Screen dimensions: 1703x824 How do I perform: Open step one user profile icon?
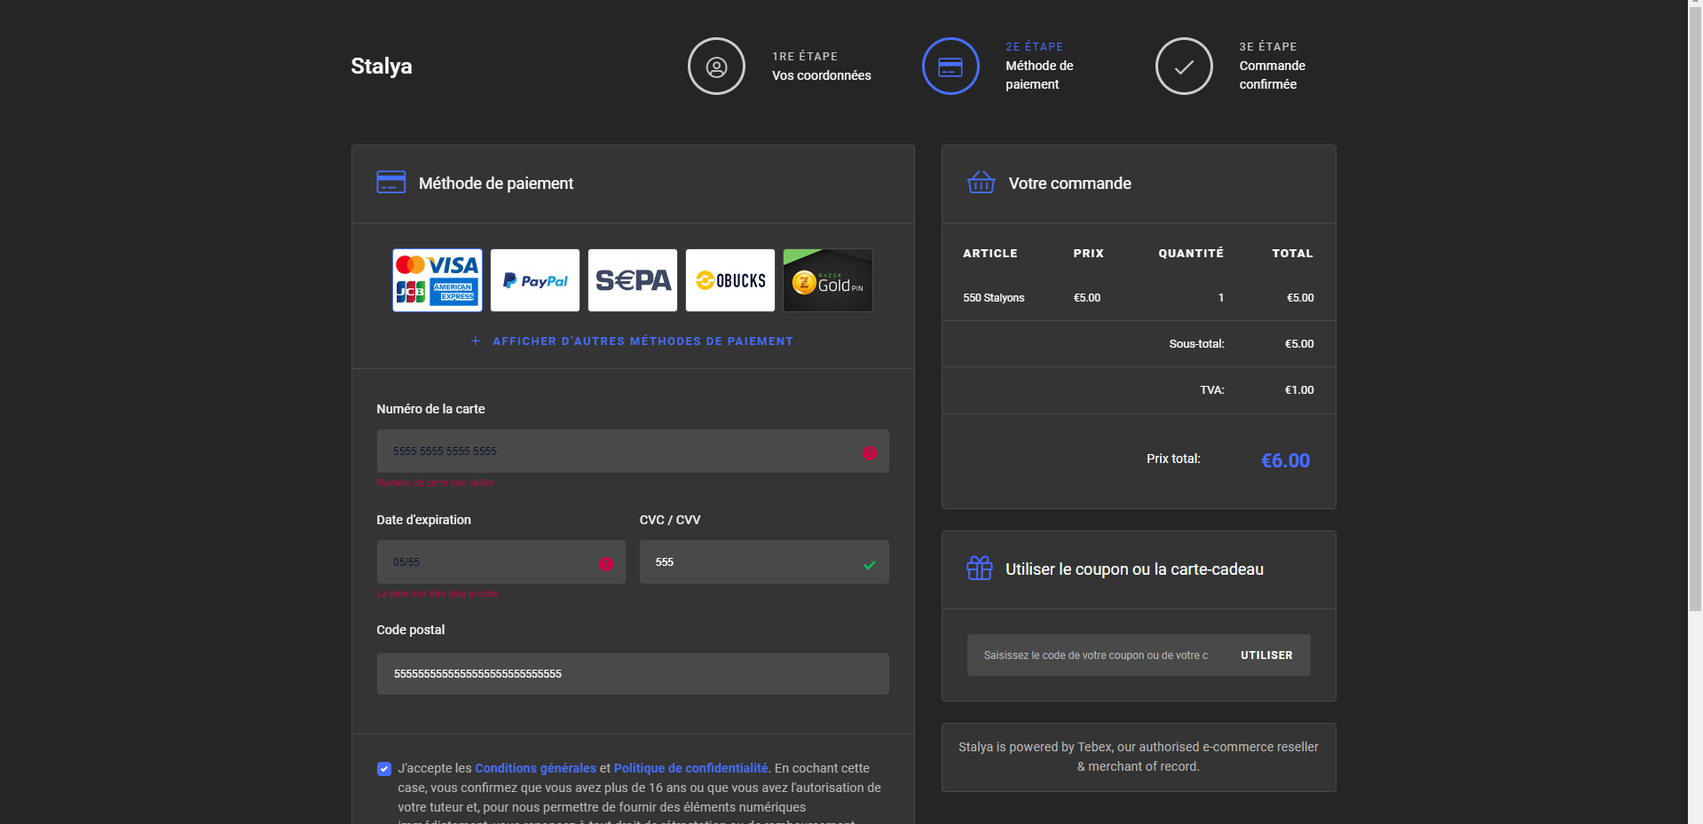point(716,66)
